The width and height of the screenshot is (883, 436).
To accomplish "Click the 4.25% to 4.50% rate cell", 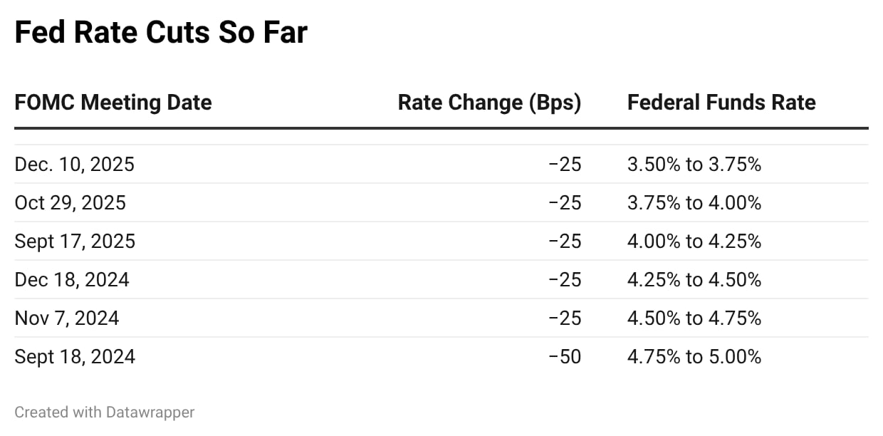I will coord(694,280).
